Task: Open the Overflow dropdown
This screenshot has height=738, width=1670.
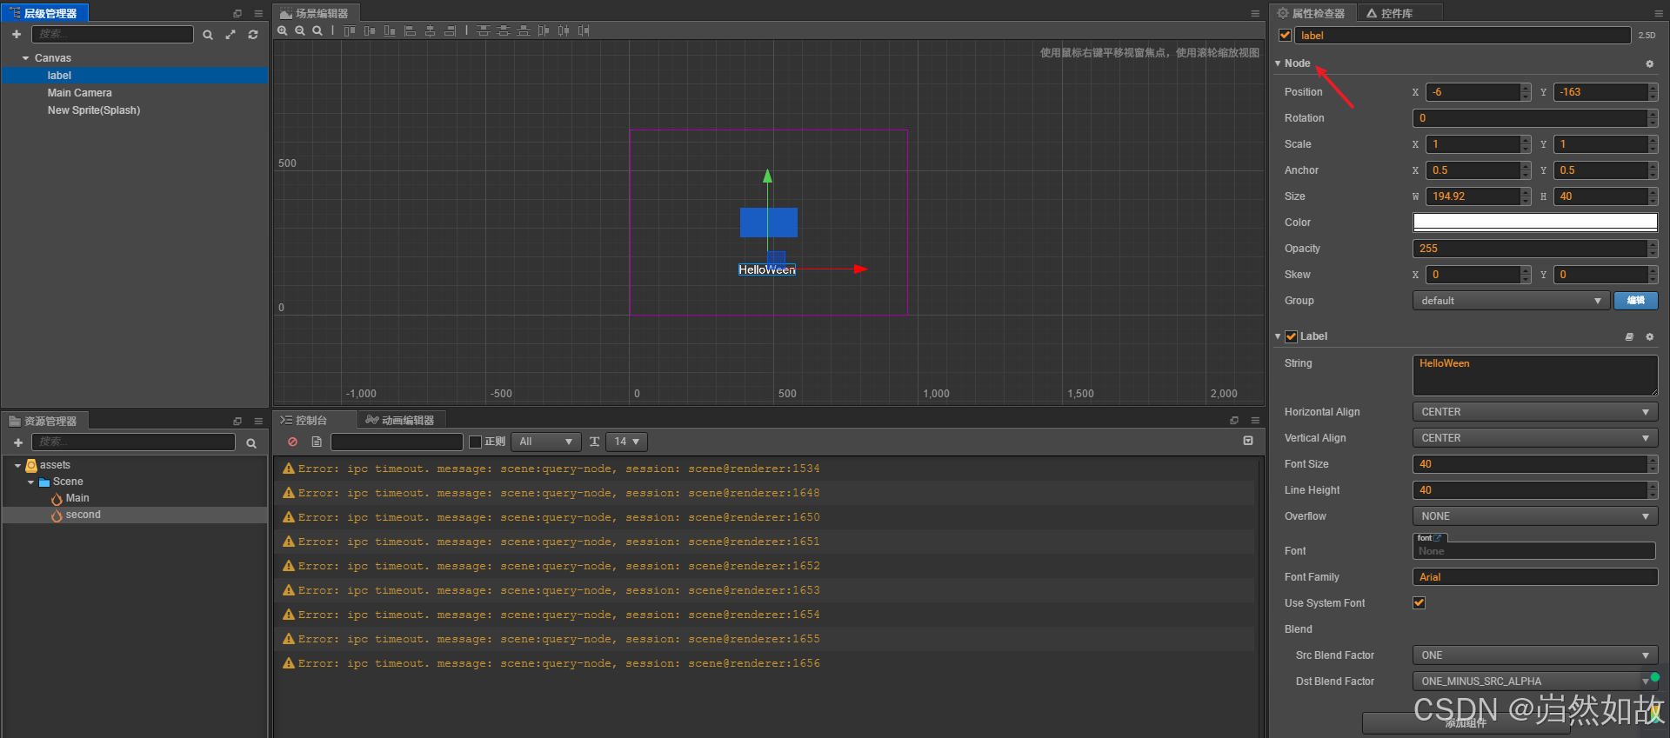Action: [1535, 516]
